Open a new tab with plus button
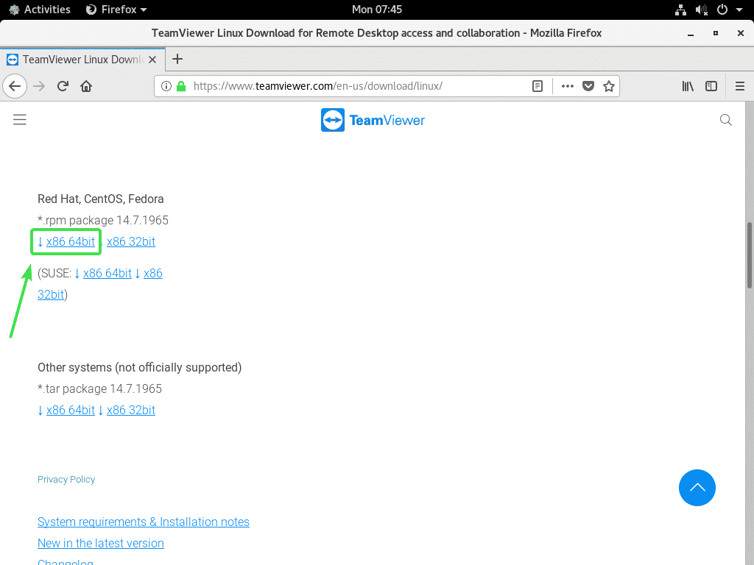 point(177,59)
